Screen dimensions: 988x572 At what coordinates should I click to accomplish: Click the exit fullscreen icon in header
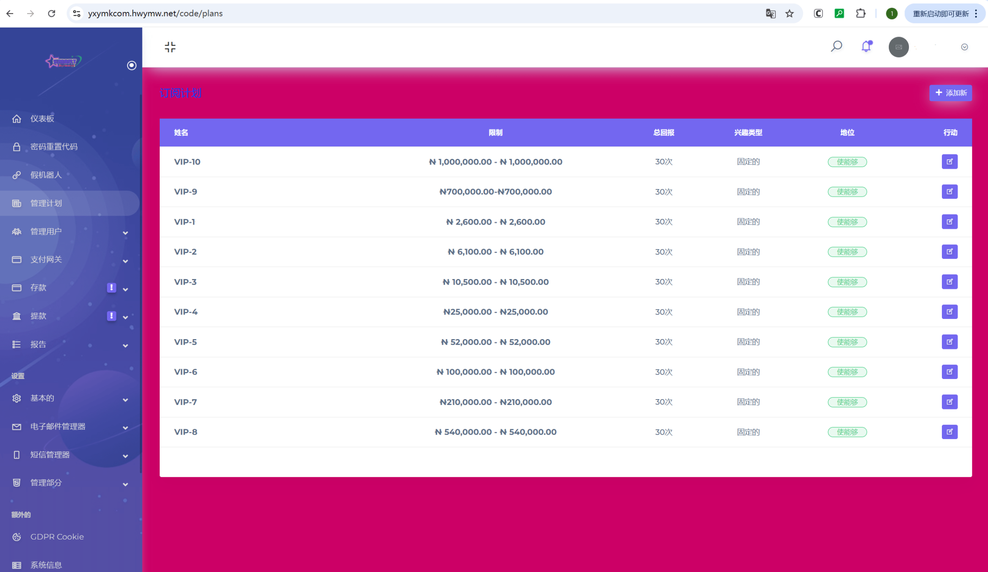point(170,47)
